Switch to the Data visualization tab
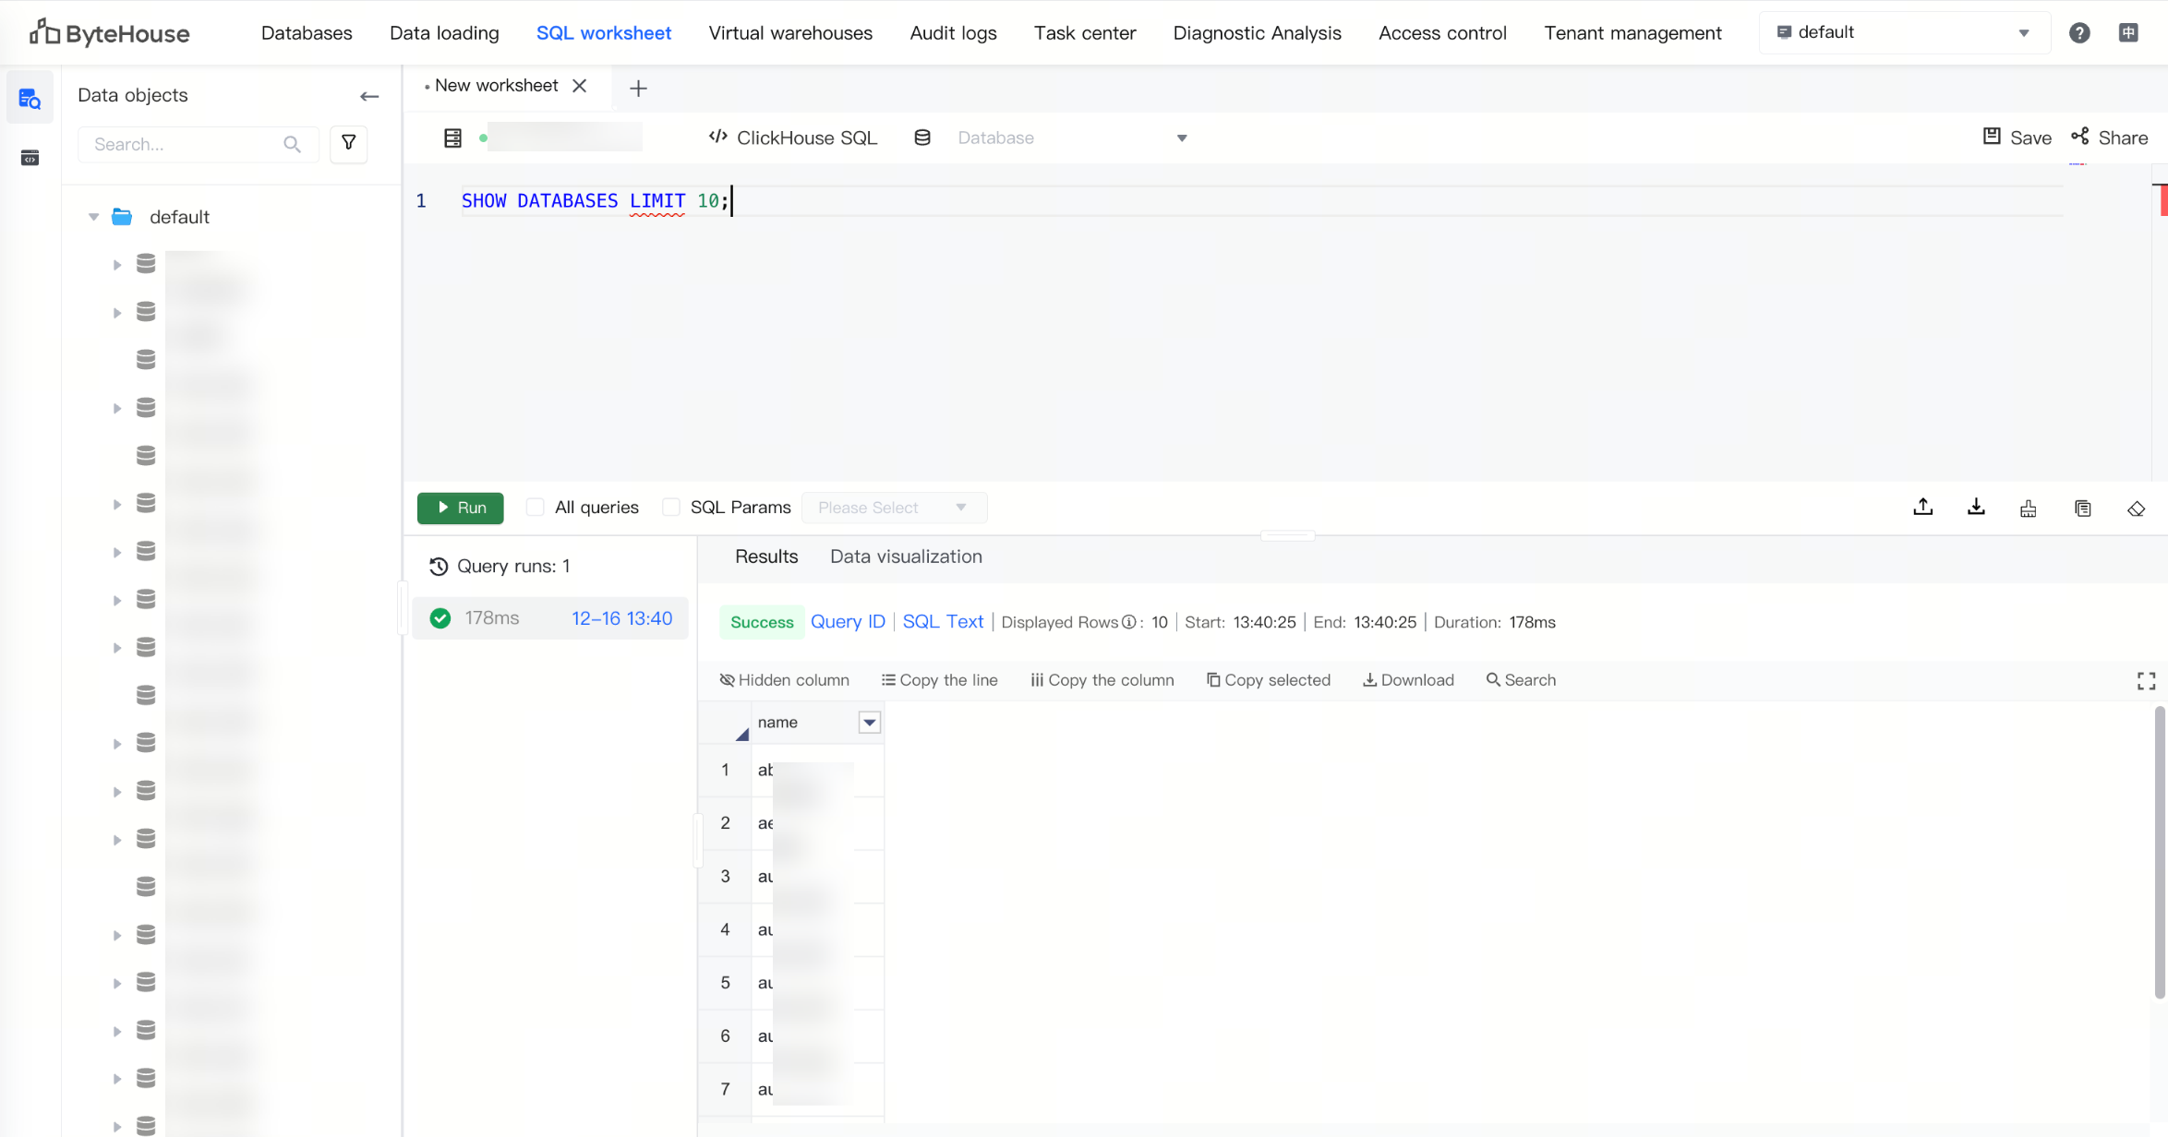Image resolution: width=2168 pixels, height=1137 pixels. click(x=906, y=557)
